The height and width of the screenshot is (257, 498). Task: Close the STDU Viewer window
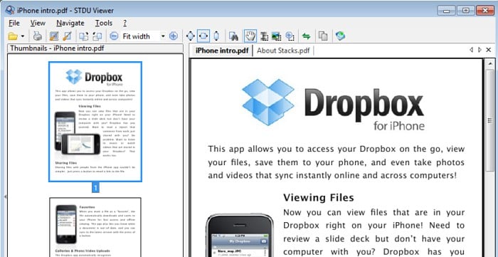[485, 11]
